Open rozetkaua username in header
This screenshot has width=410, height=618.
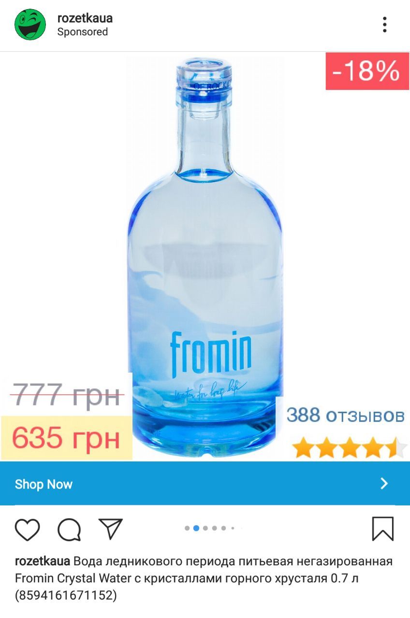[x=85, y=18]
